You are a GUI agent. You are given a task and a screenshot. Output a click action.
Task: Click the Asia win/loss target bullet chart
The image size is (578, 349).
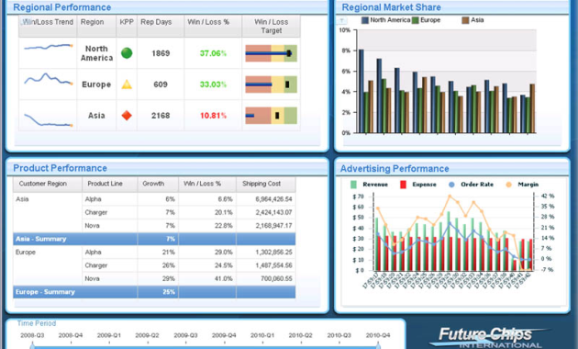point(271,116)
